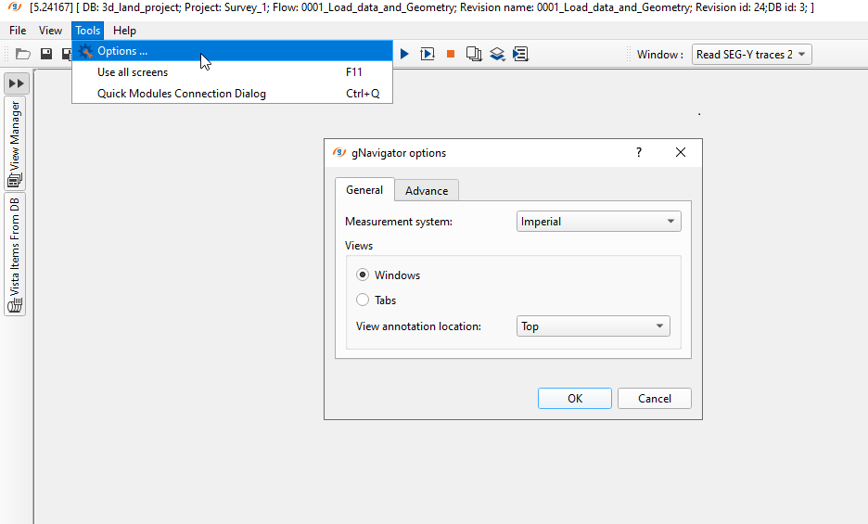868x524 pixels.
Task: Open the View Manager side tab
Action: click(x=15, y=144)
